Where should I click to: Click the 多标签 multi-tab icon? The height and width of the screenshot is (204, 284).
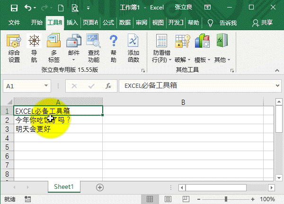[53, 48]
